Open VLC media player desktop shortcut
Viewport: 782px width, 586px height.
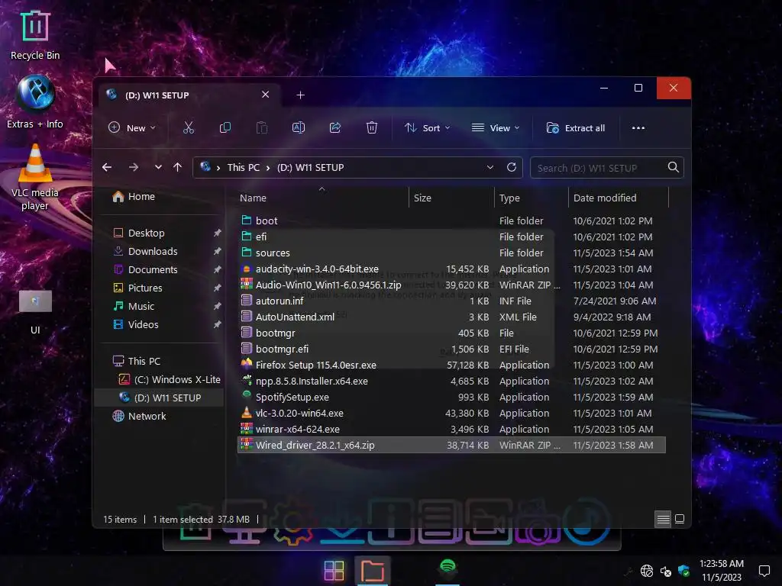tap(35, 177)
